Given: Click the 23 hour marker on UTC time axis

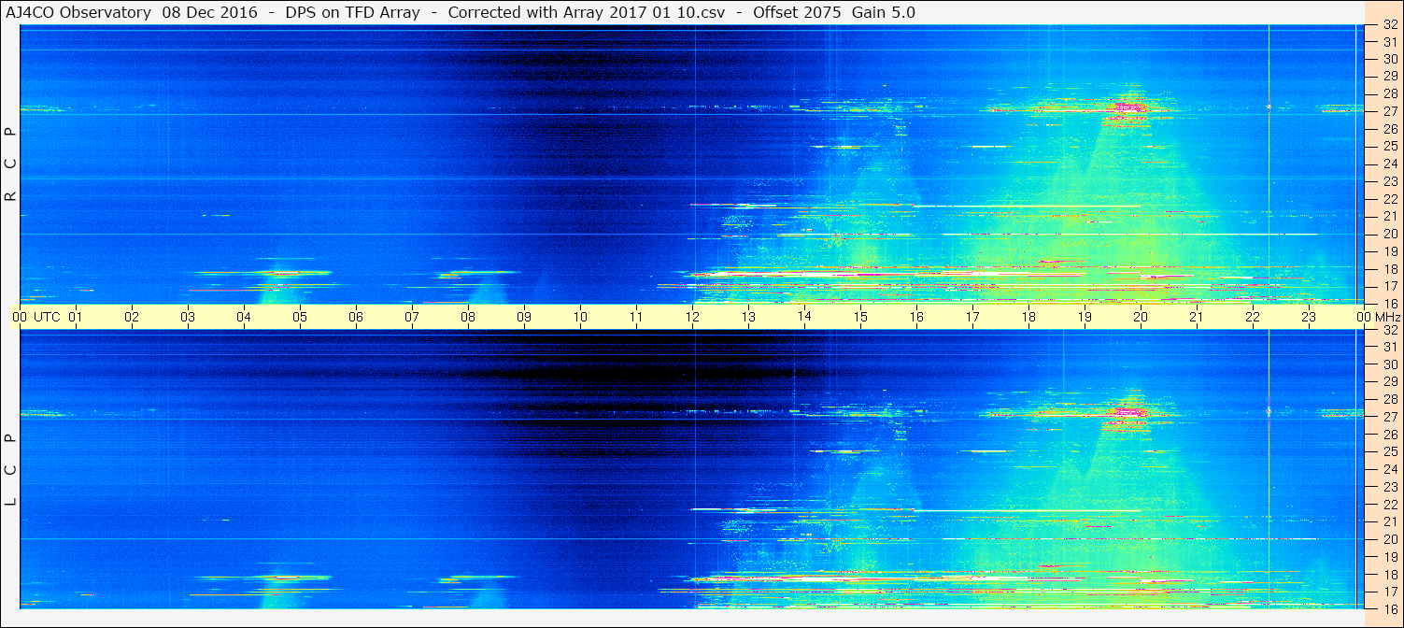Looking at the screenshot, I should click(1309, 317).
